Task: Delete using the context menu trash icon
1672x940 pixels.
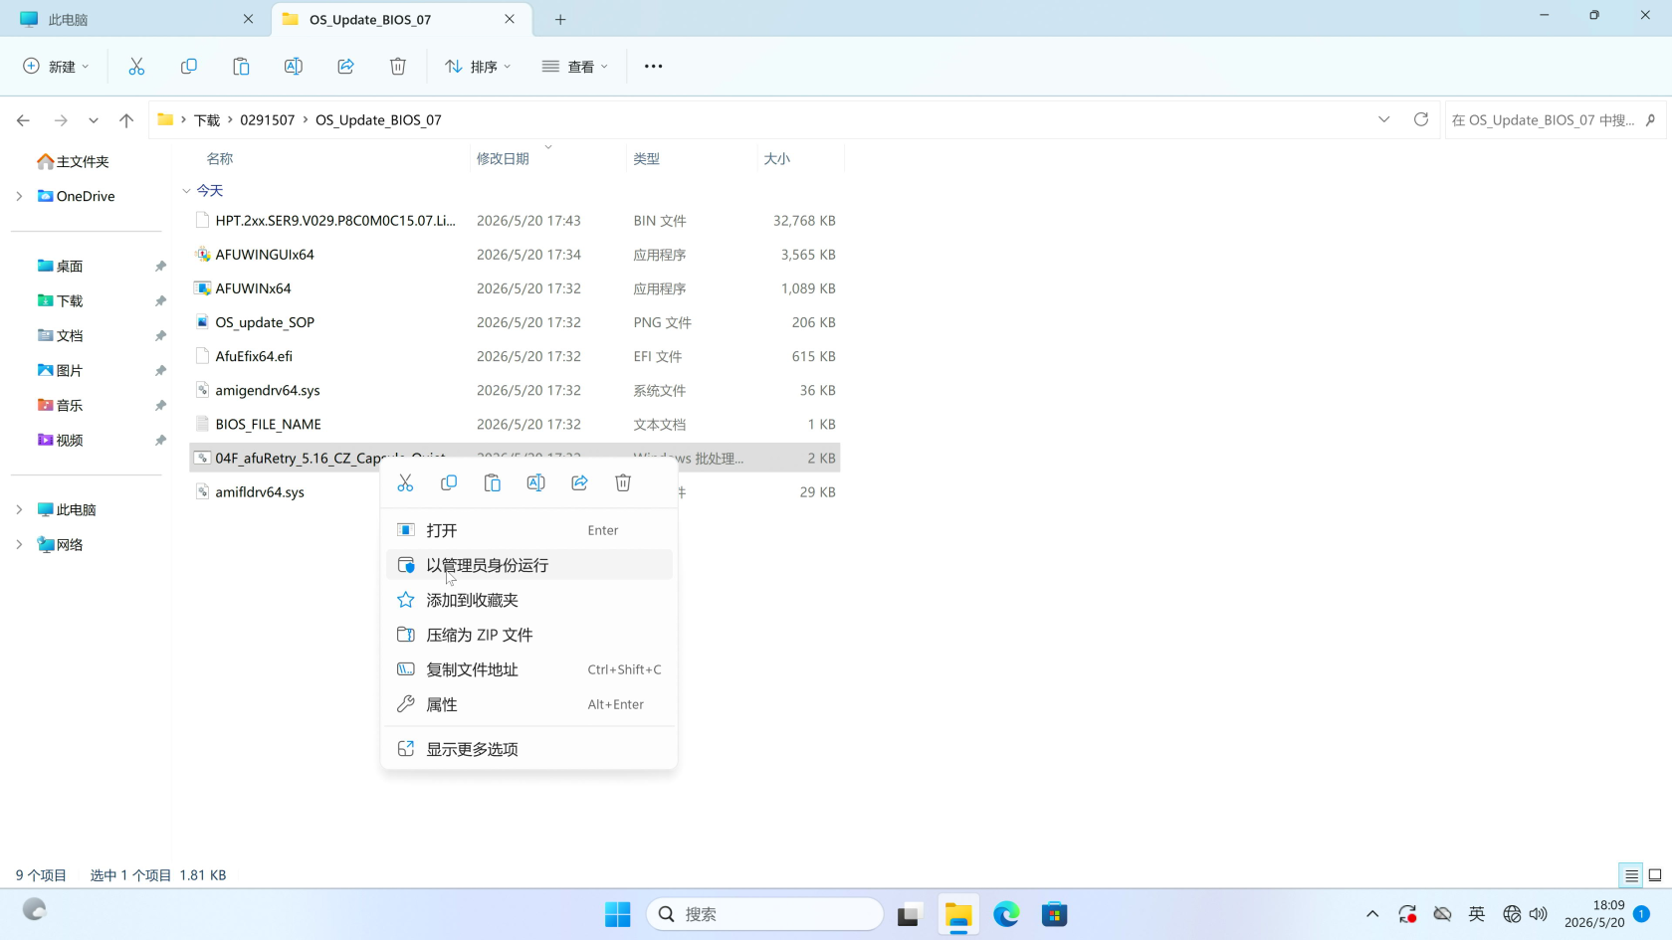Action: (623, 483)
